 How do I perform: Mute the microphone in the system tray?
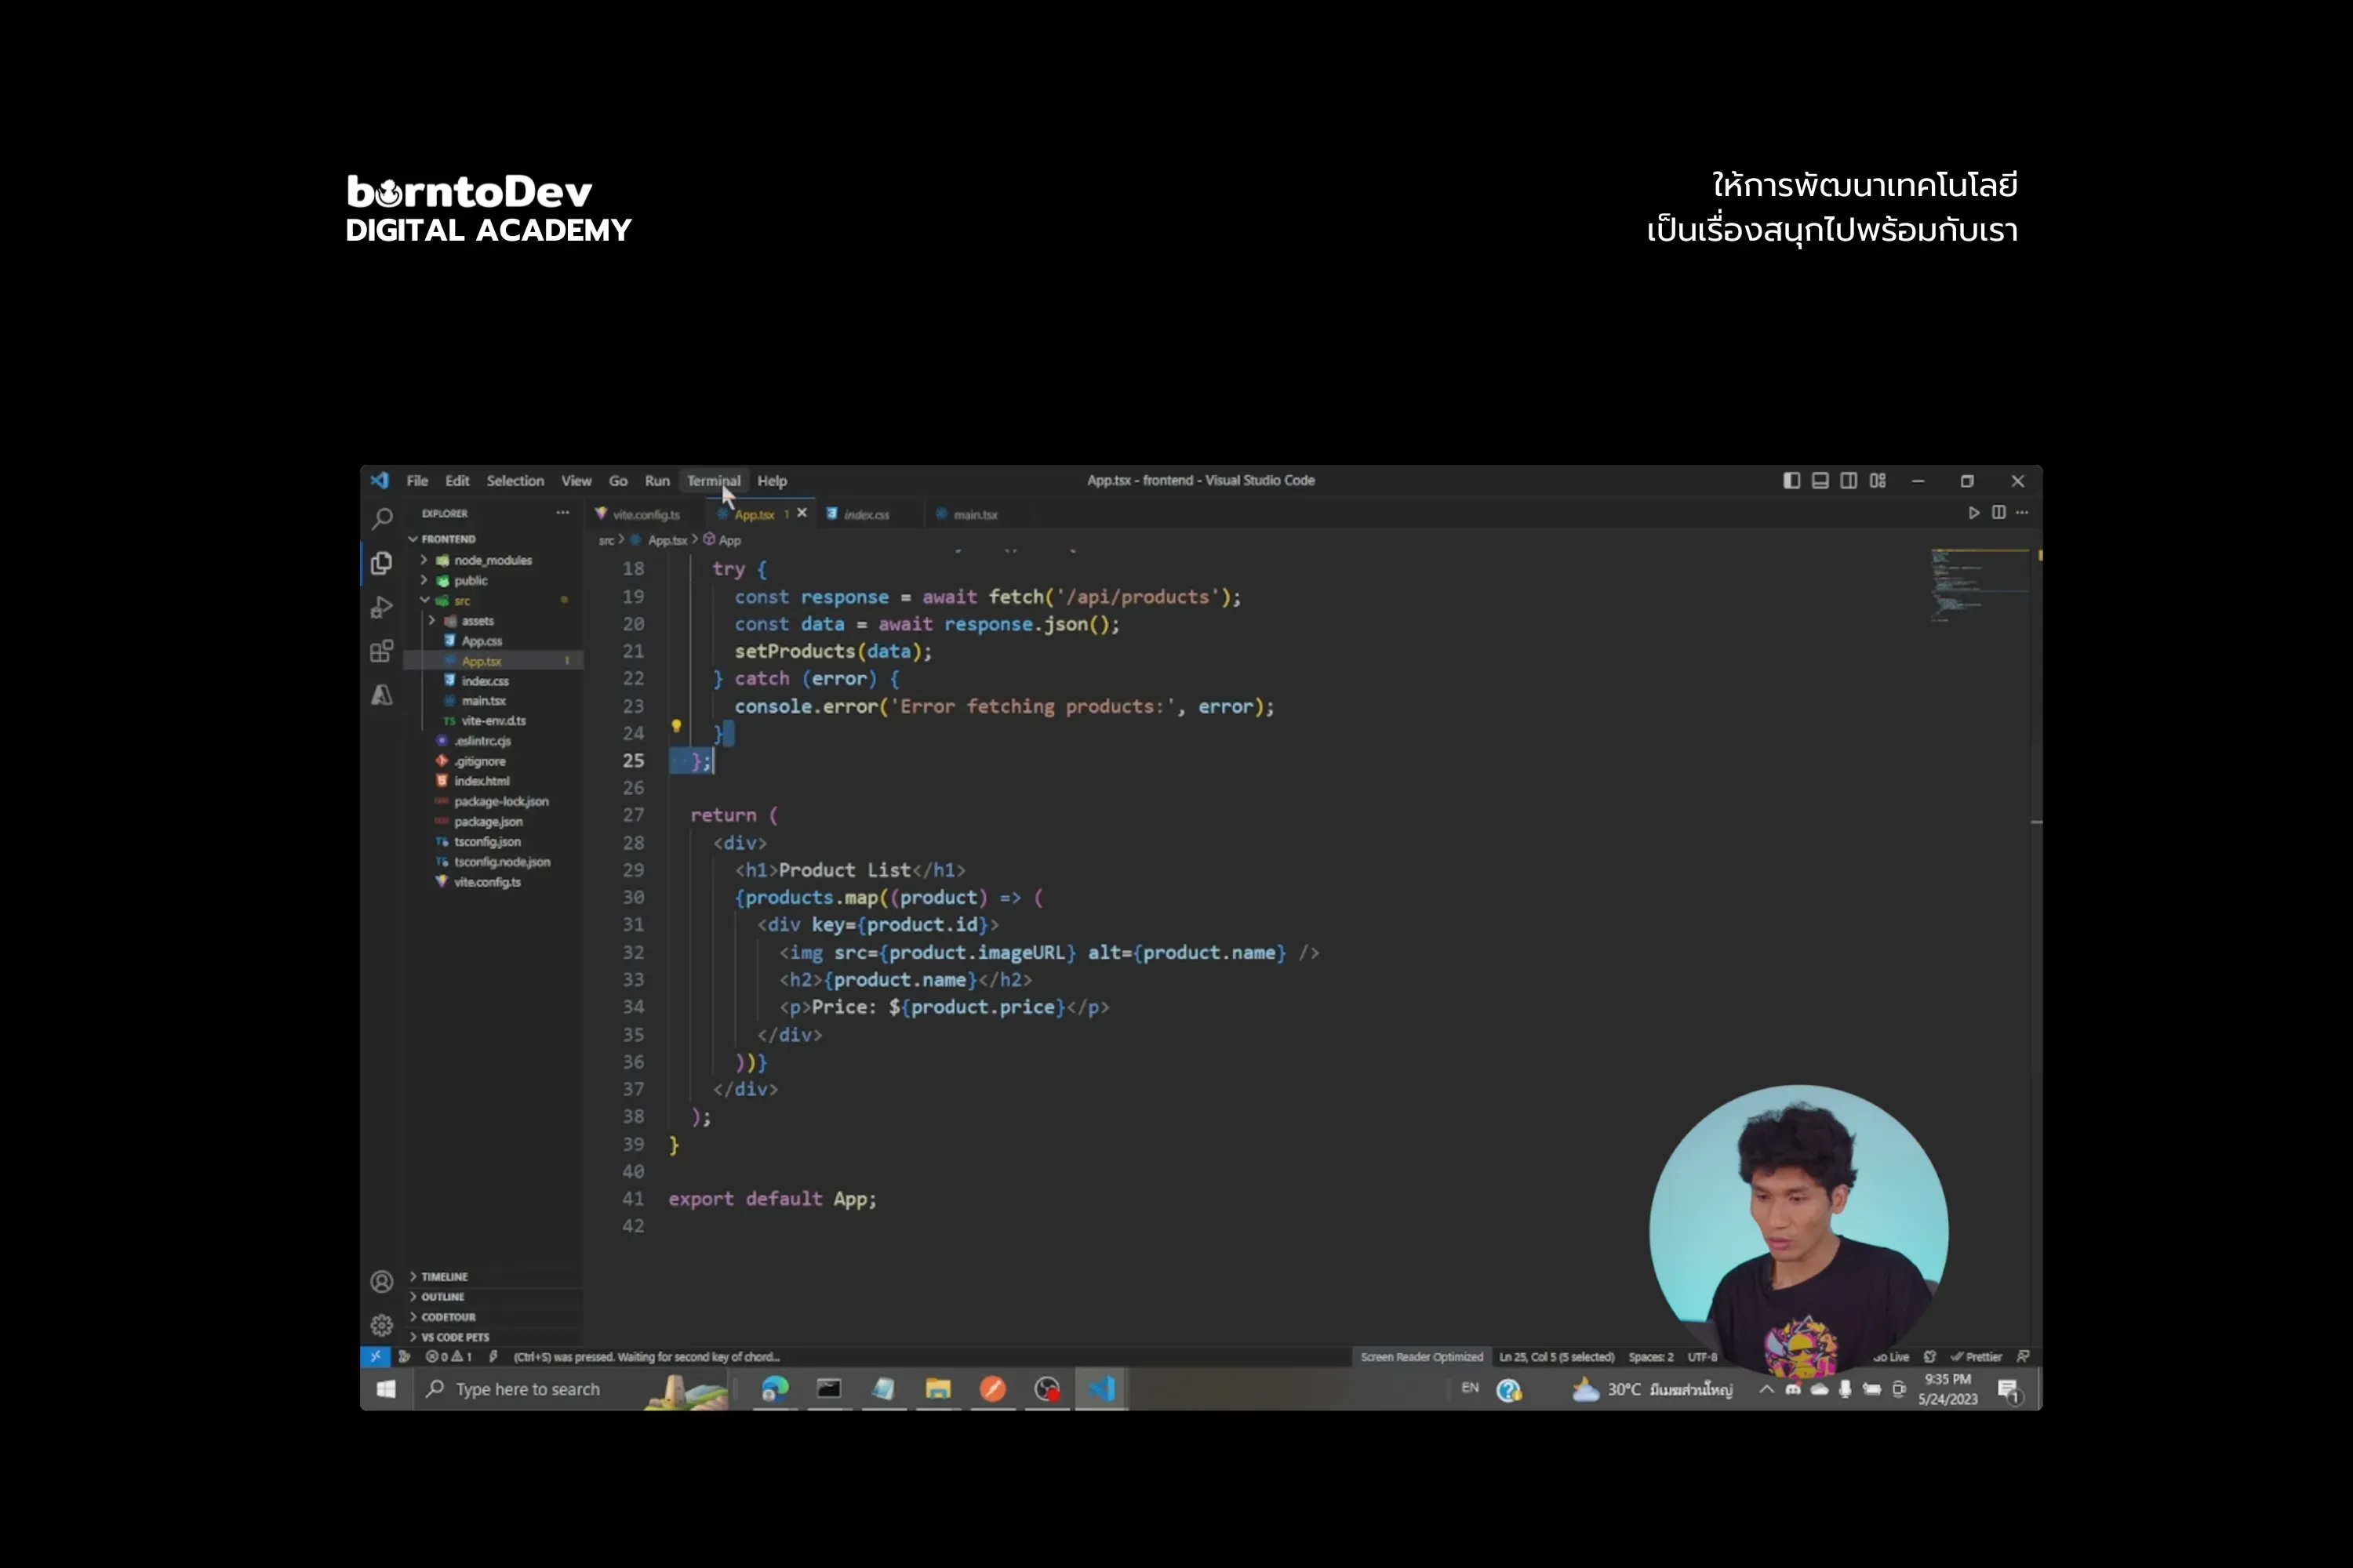tap(1845, 1390)
